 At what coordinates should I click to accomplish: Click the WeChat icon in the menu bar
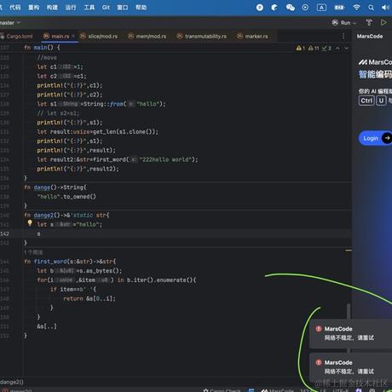[x=290, y=8]
